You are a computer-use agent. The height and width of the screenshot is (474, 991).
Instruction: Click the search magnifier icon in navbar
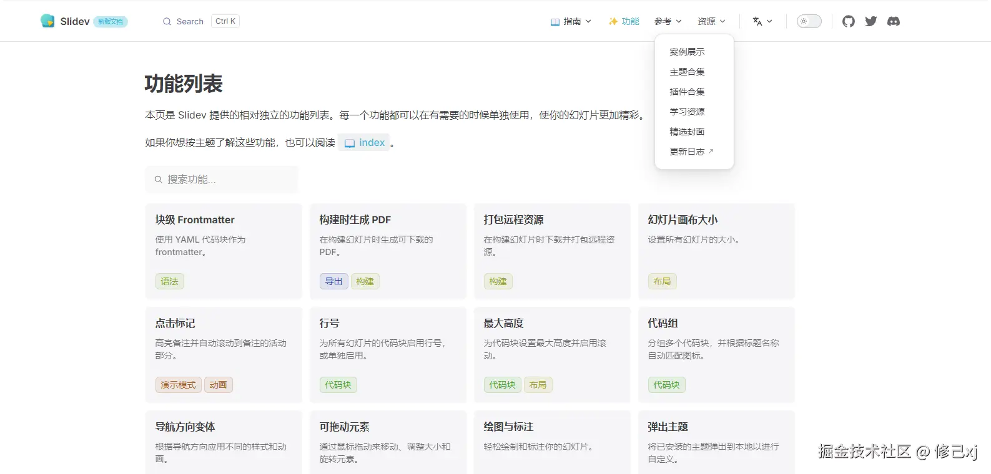tap(167, 21)
